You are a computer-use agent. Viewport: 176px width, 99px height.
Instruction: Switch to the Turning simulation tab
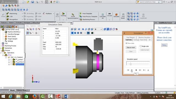[136, 40]
